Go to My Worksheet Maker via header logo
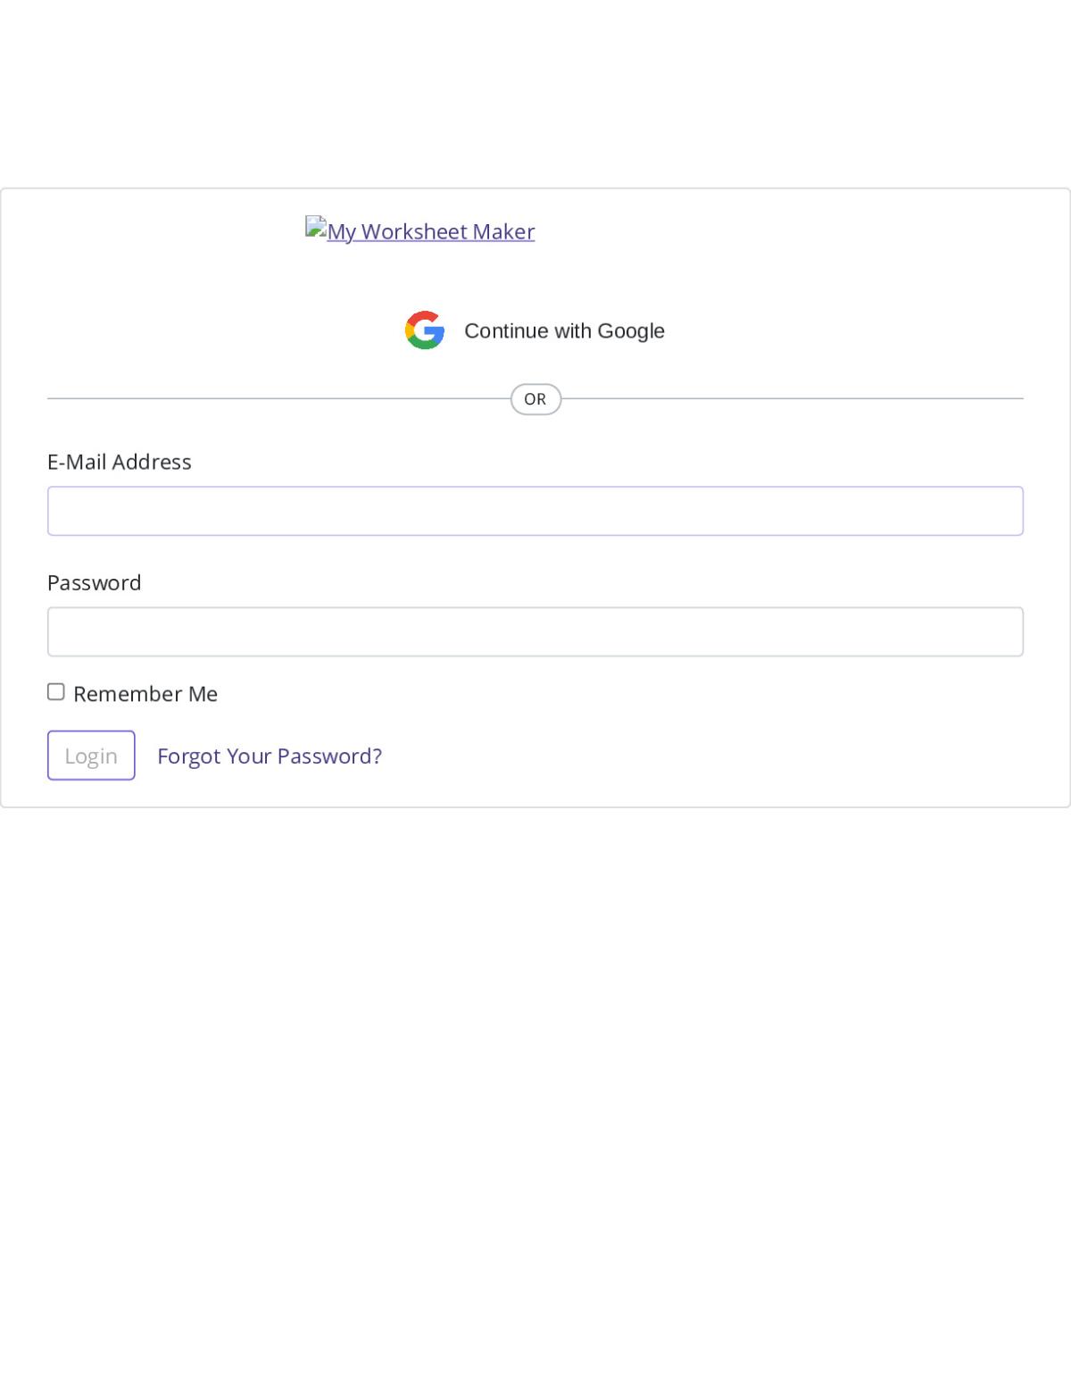The image size is (1071, 1387). 420,230
